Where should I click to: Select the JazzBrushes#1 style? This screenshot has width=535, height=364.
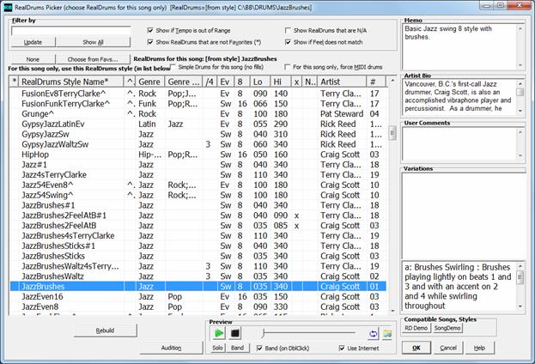pos(198,205)
